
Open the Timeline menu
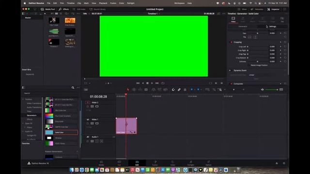click(70, 3)
